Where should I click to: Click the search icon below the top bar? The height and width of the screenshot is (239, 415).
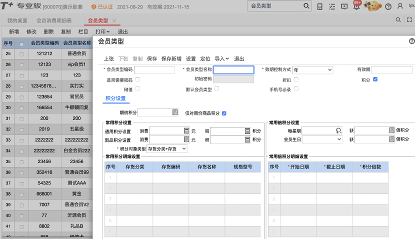pos(398,20)
